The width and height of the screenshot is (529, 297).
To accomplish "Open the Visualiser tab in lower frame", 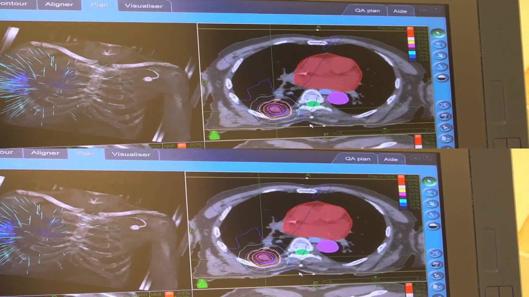I will [131, 154].
